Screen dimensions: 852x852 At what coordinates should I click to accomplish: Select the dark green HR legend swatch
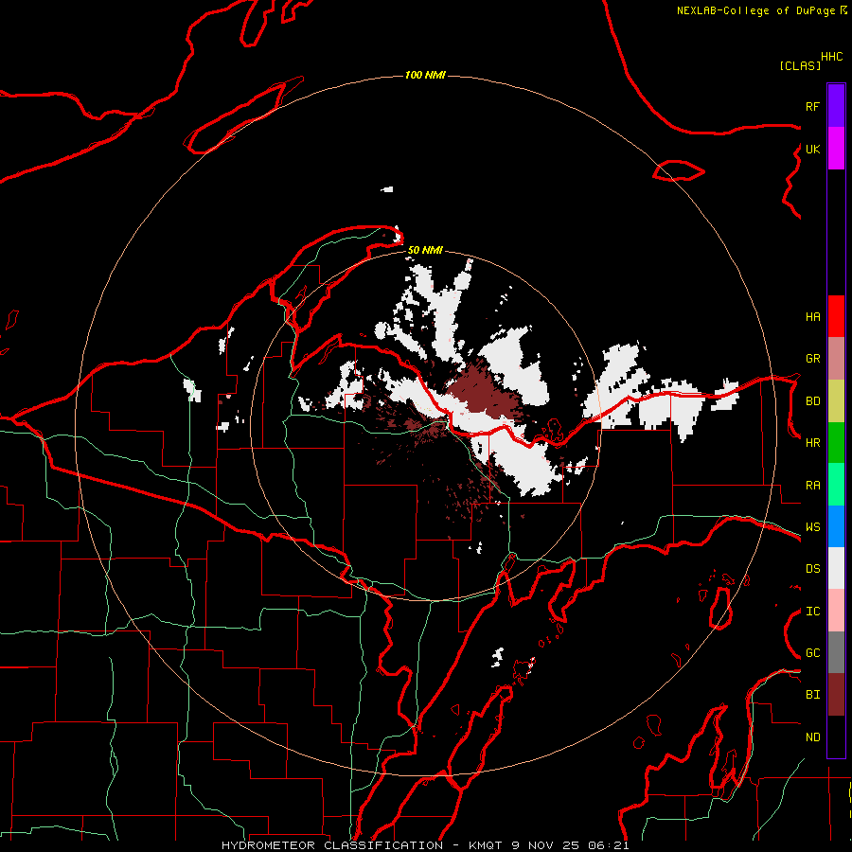tap(836, 443)
